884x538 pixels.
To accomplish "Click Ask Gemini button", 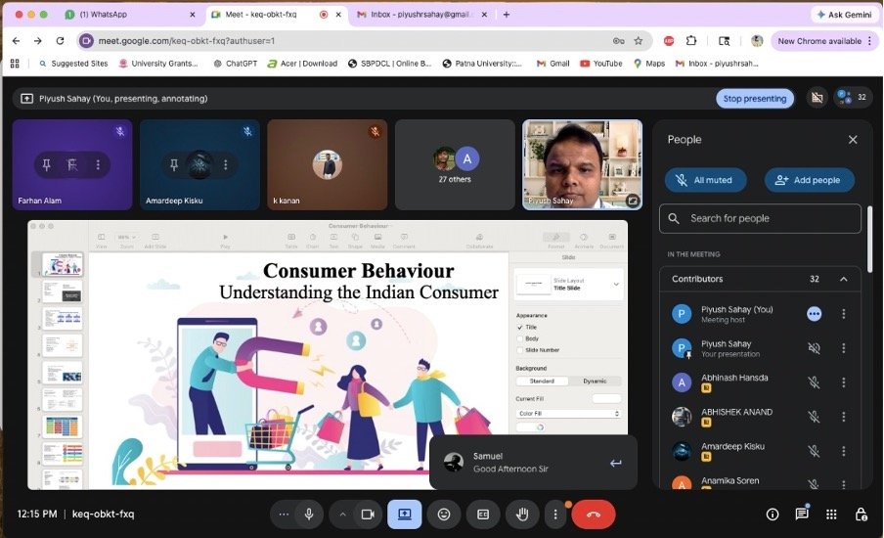I will tap(844, 15).
